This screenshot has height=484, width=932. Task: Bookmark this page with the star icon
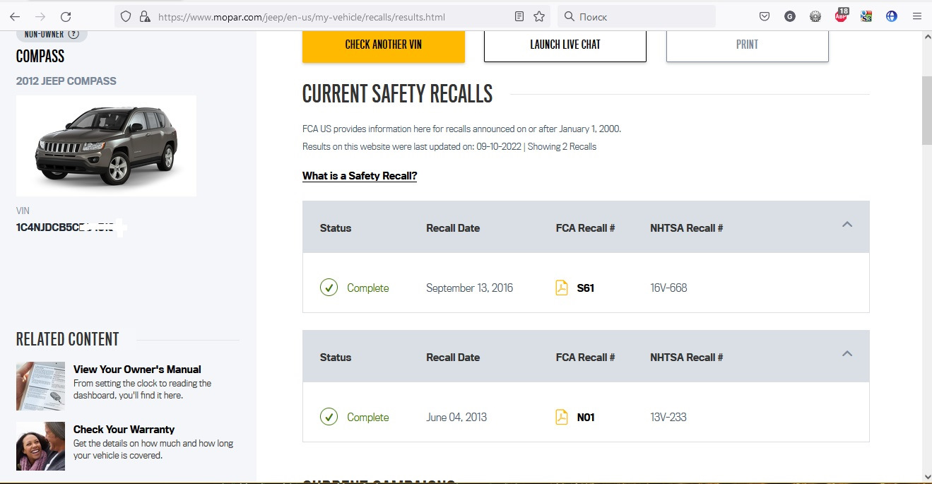coord(539,16)
